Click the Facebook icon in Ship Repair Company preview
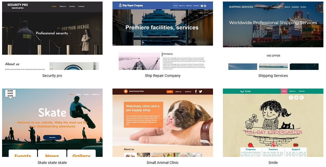This screenshot has height=167, width=326. pyautogui.click(x=202, y=6)
